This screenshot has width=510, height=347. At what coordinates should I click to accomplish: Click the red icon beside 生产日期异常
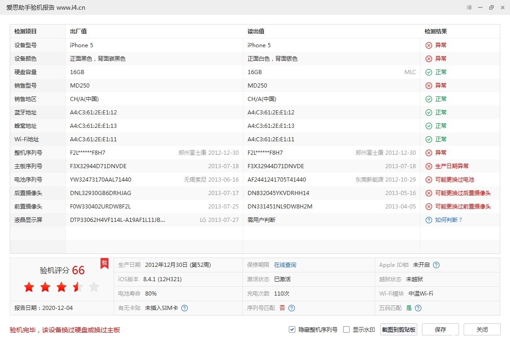(x=429, y=166)
